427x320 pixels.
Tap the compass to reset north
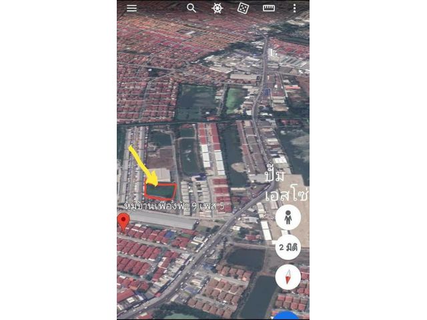pyautogui.click(x=288, y=277)
